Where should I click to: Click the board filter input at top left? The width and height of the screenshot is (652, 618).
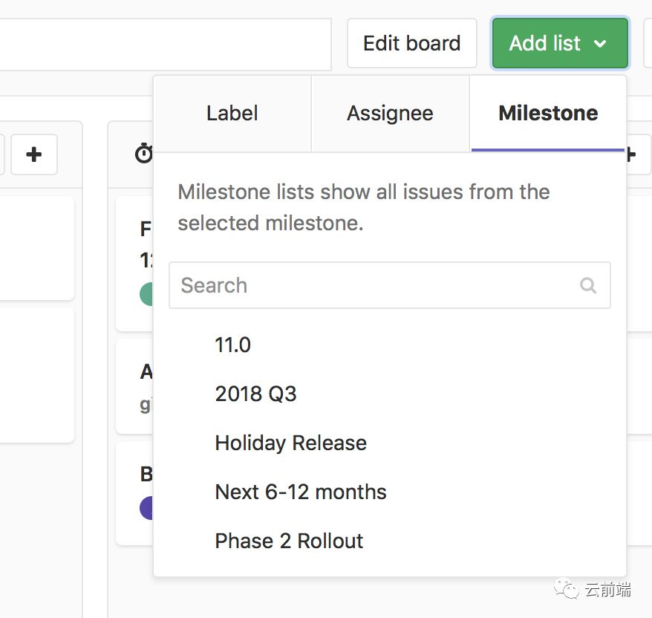pos(163,43)
